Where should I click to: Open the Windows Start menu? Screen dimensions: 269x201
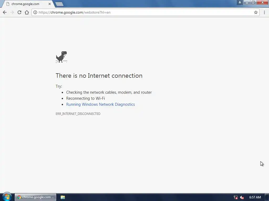pos(7,197)
